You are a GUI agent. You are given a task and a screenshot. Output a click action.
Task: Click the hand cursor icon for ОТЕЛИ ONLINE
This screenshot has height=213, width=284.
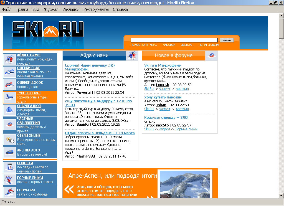pyautogui.click(x=9, y=140)
